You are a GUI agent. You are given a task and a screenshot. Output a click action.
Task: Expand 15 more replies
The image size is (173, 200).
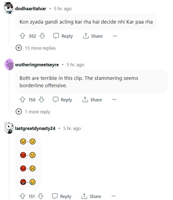(x=36, y=48)
